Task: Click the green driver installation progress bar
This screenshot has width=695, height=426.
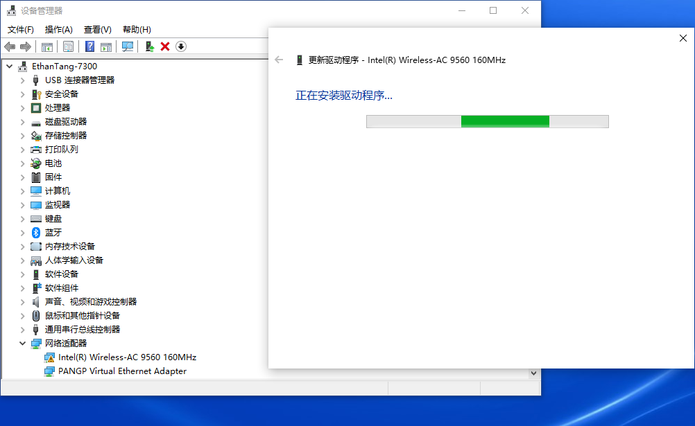Action: coord(488,121)
